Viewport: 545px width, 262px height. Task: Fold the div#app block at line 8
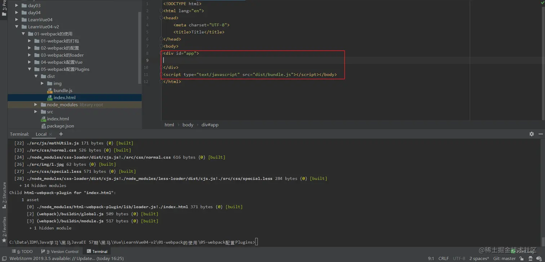click(x=161, y=53)
